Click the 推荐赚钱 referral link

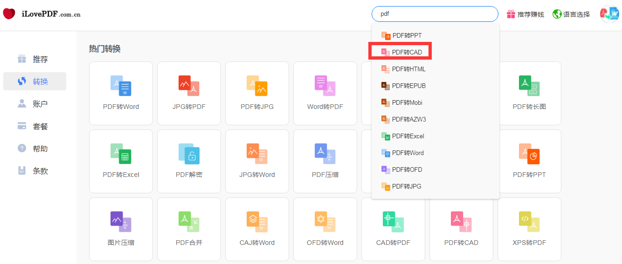tap(525, 14)
